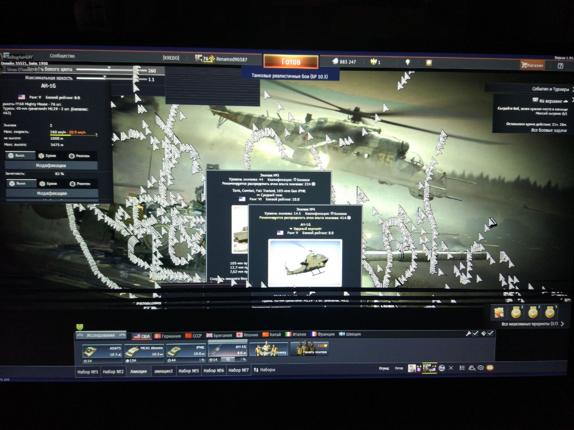Toggle the checkbox beside the wrench icon
This screenshot has height=430, width=574.
(476, 333)
